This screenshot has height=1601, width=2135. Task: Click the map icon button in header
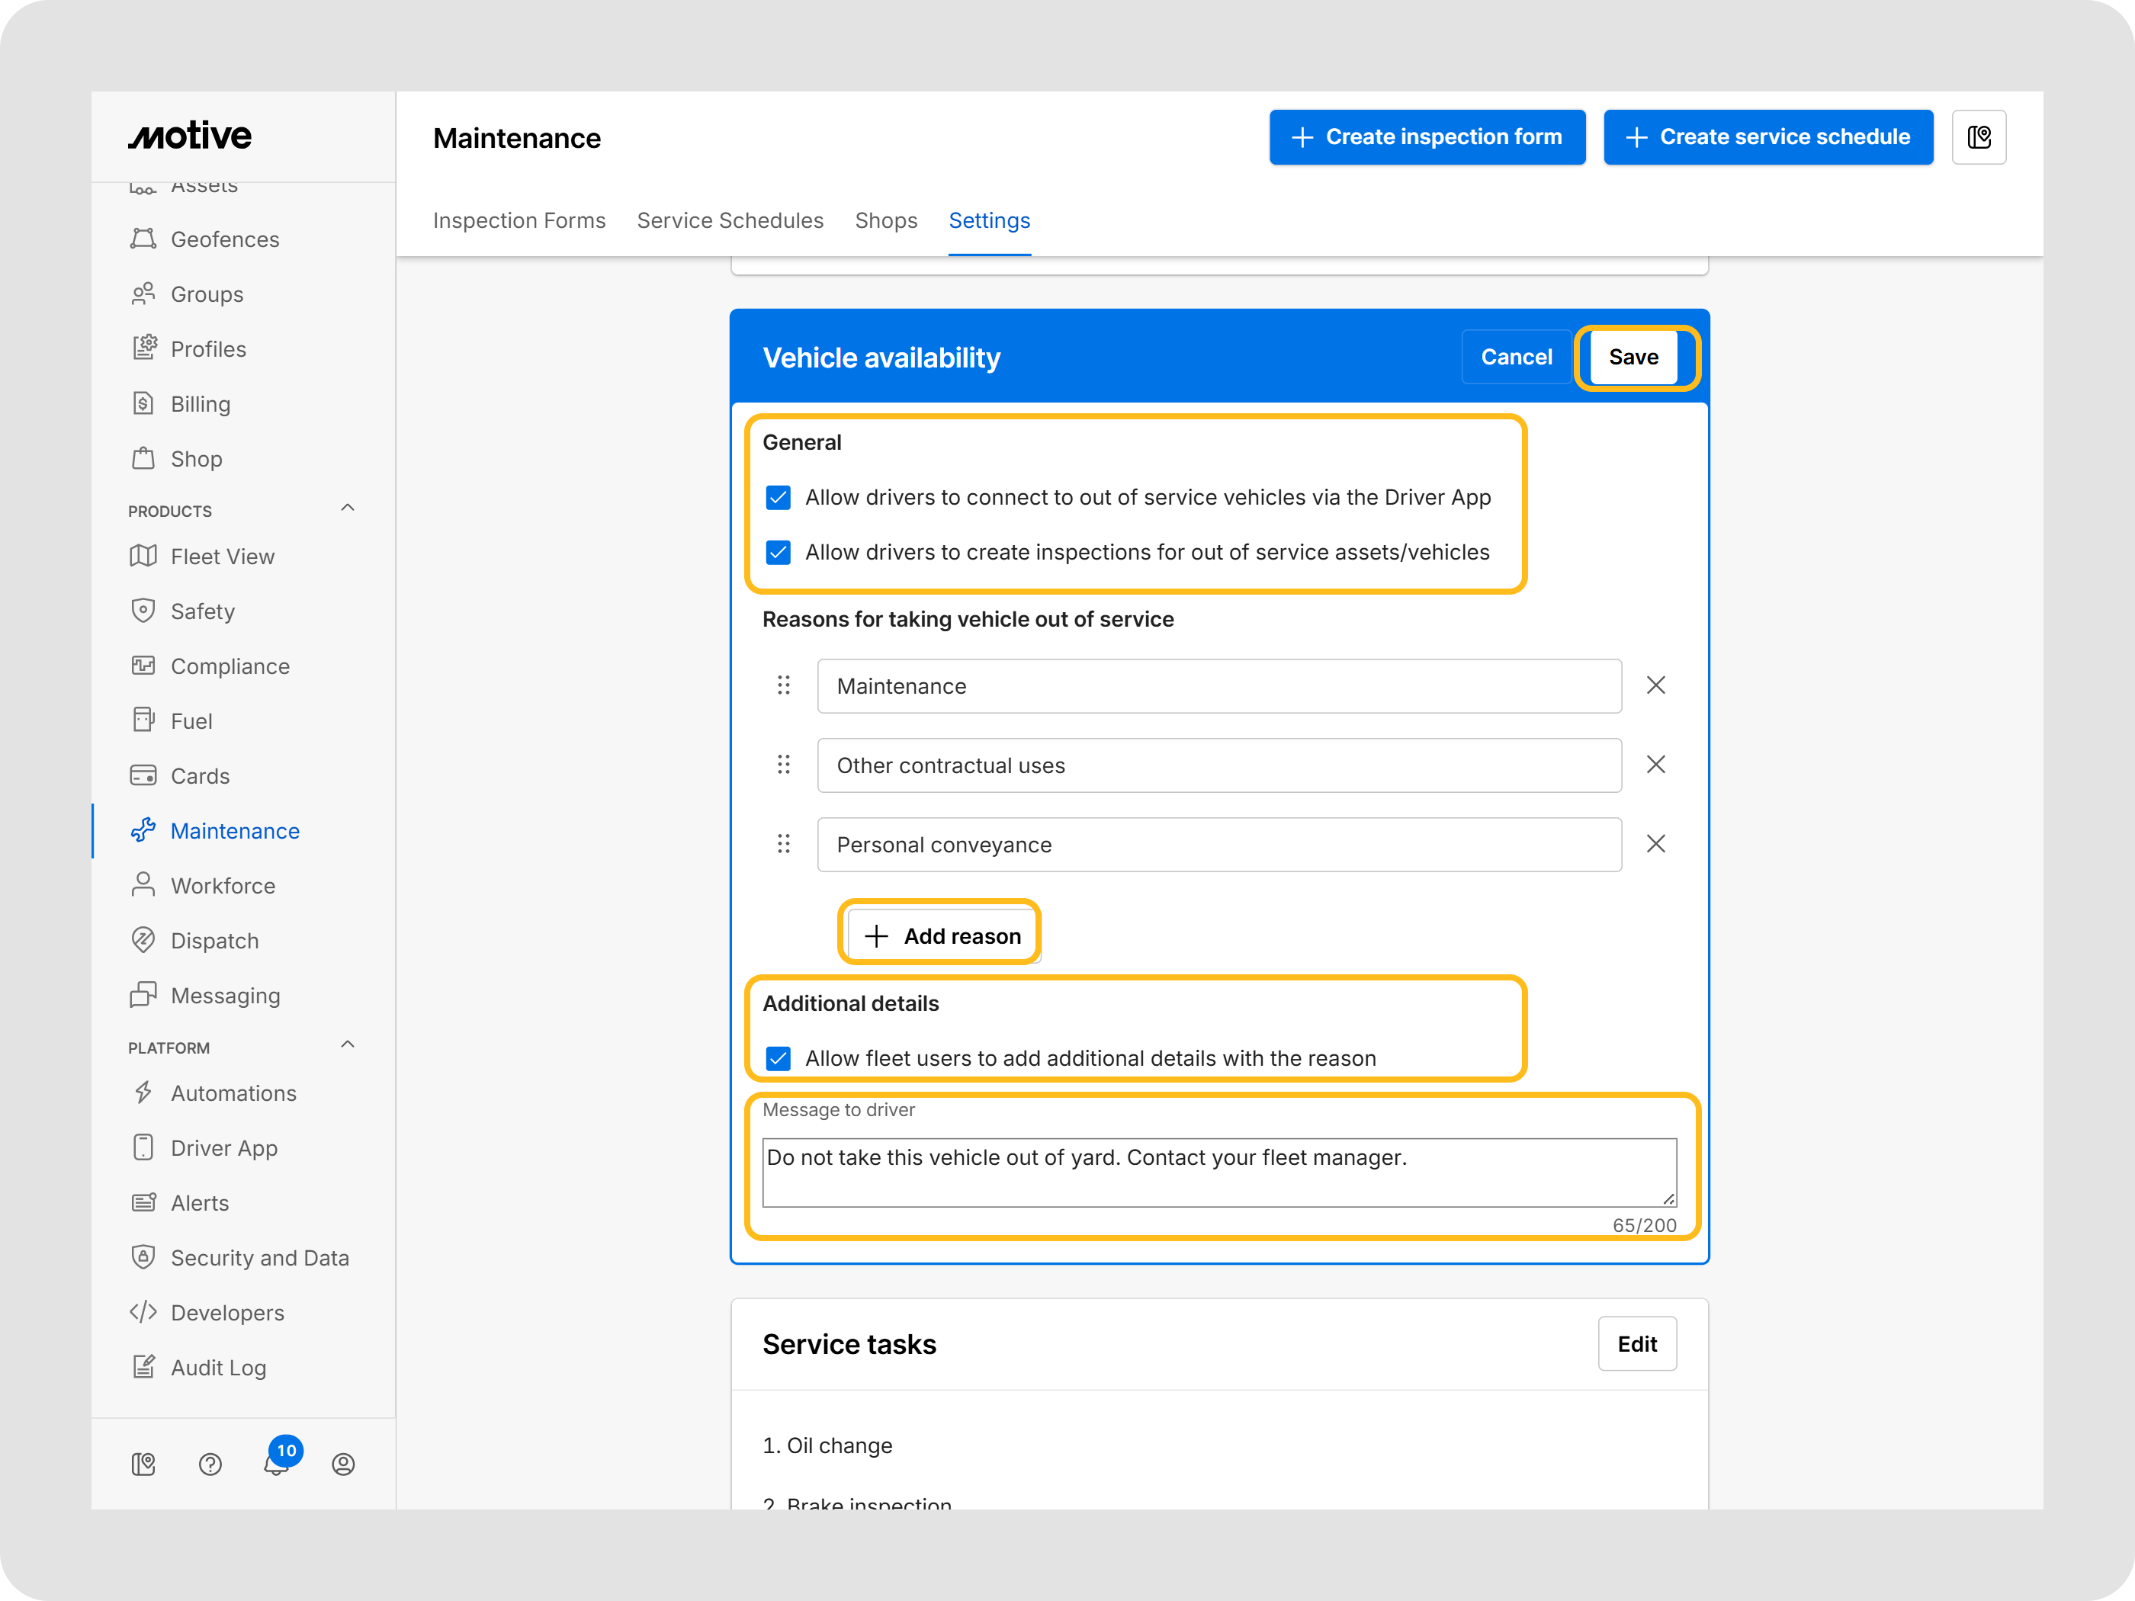1979,137
